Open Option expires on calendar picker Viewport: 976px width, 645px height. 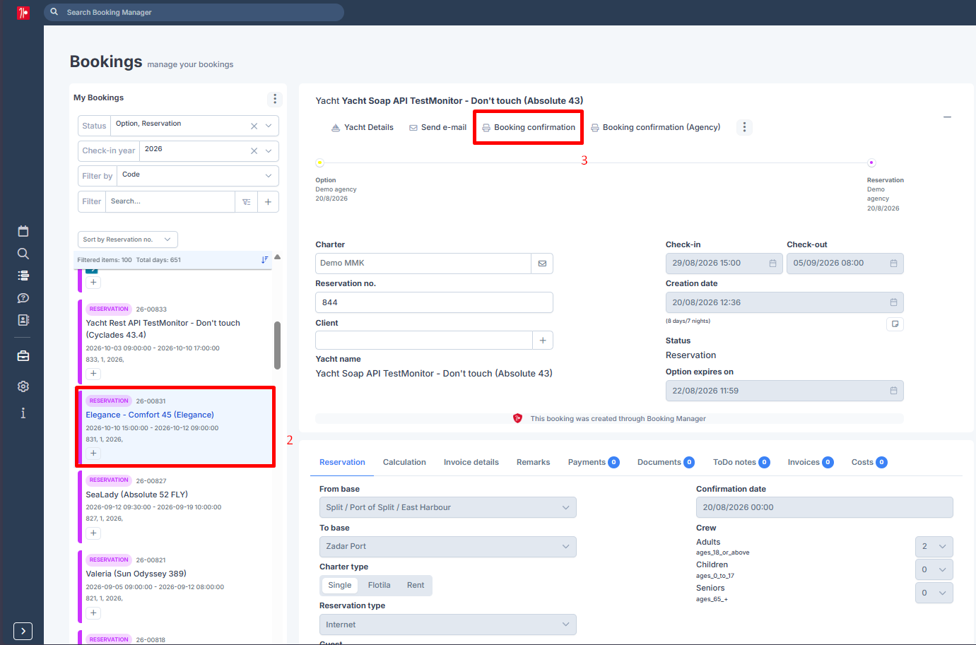893,391
